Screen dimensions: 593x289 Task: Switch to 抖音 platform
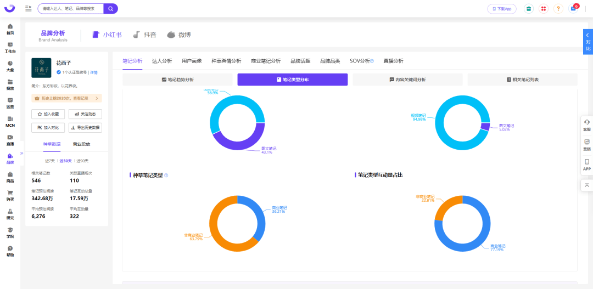145,35
